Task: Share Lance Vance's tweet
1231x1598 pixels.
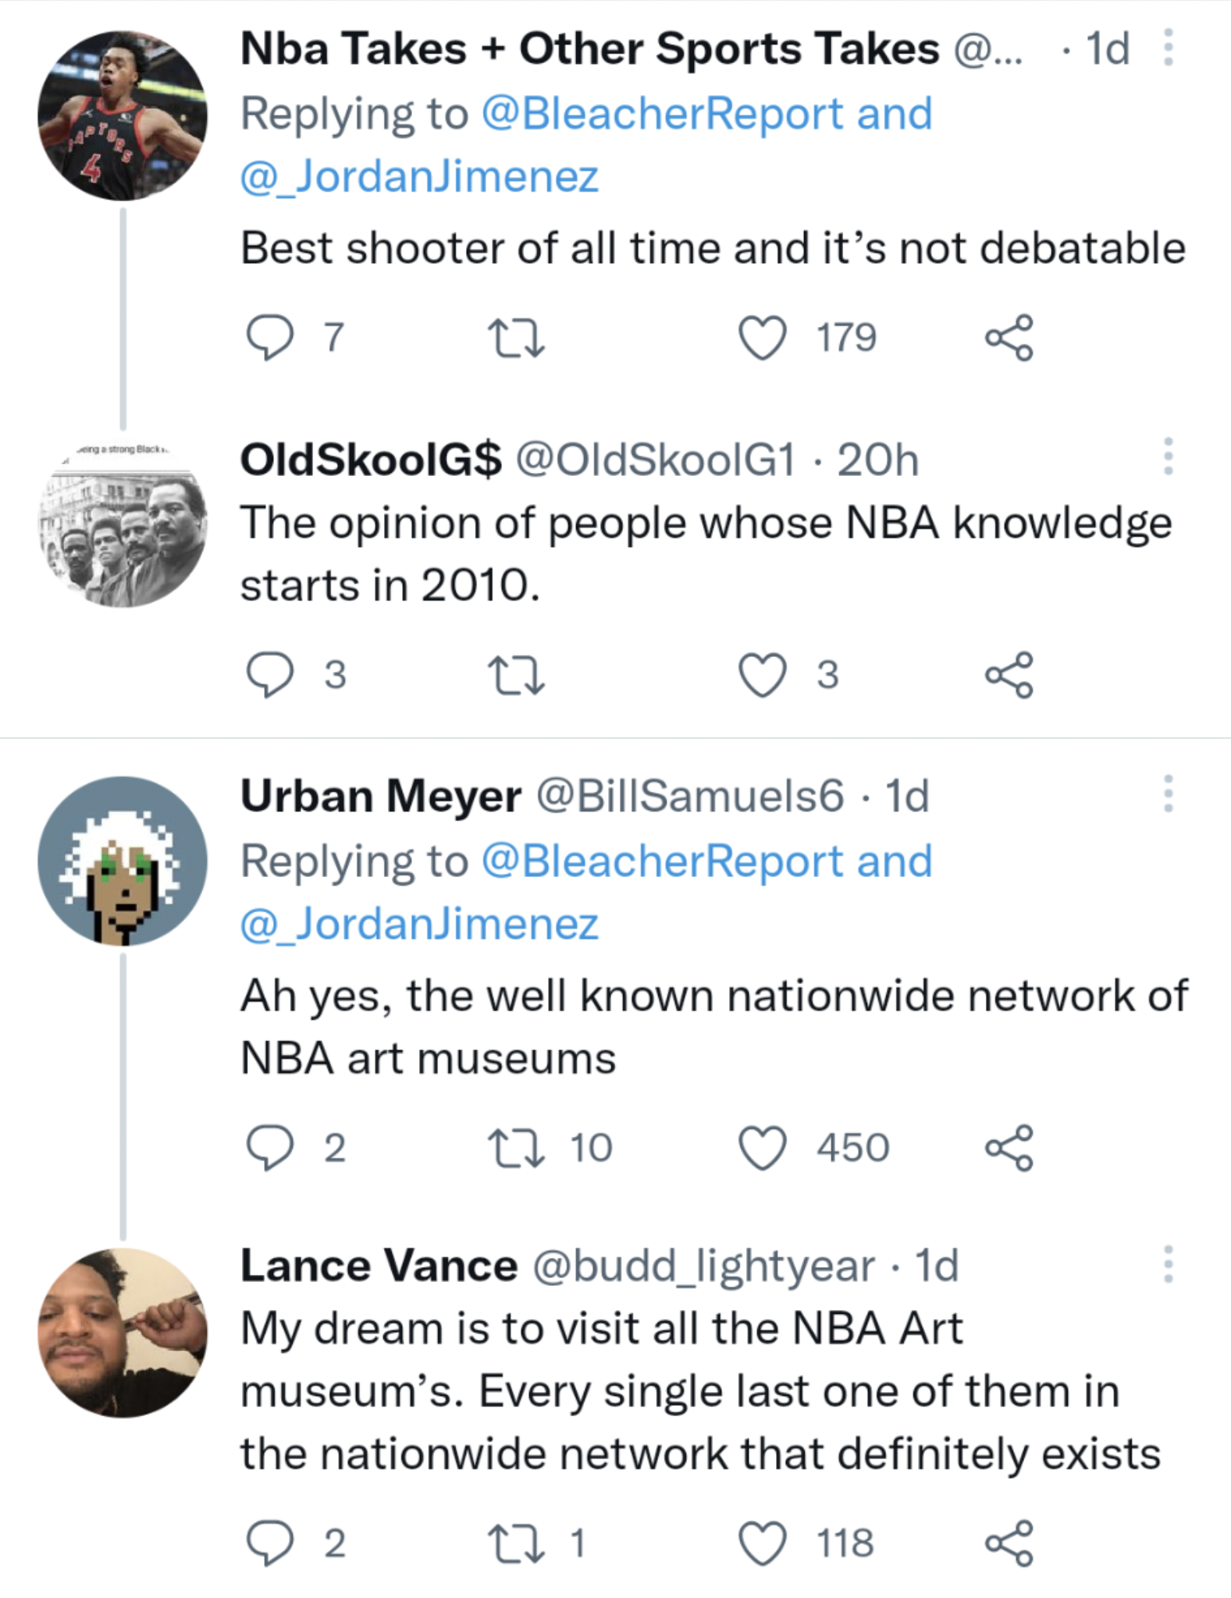Action: click(1009, 1543)
